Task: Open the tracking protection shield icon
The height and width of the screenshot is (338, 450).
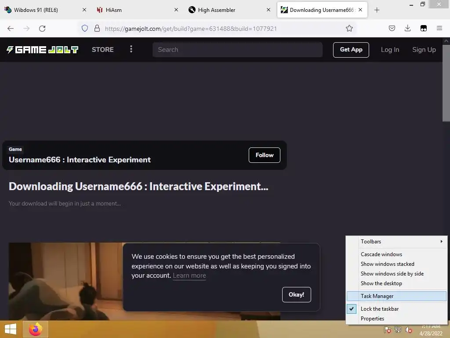Action: click(85, 28)
